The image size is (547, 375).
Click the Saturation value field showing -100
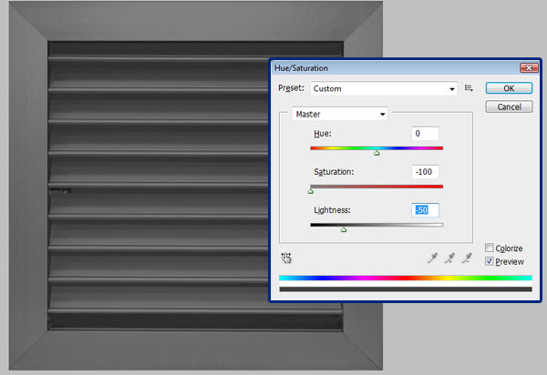(x=425, y=172)
